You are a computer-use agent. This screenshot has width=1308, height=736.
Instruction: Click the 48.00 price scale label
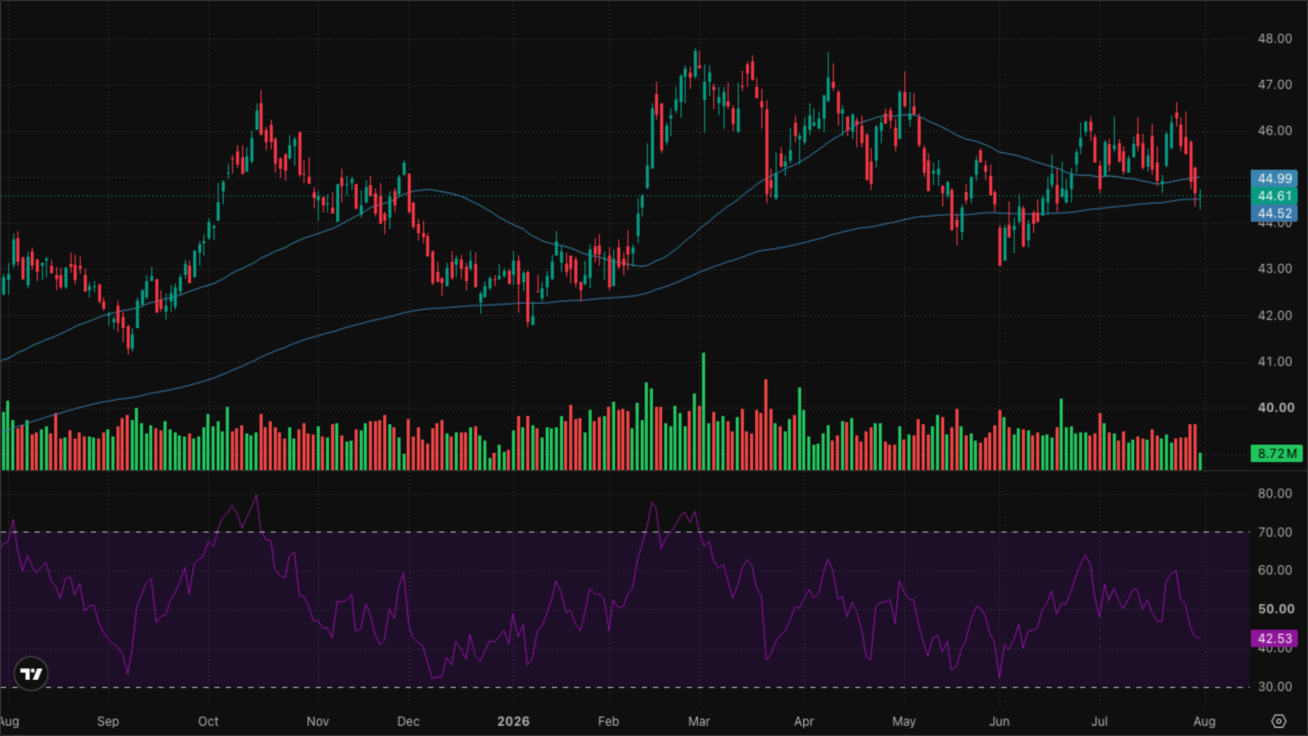click(x=1274, y=39)
